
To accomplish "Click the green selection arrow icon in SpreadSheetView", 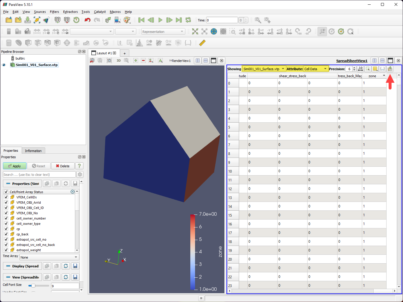I will click(x=368, y=69).
